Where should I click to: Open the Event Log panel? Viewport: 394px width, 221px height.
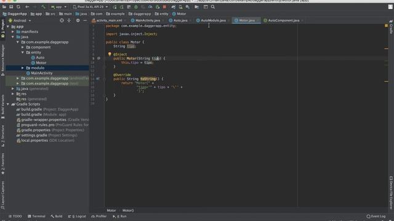376,216
